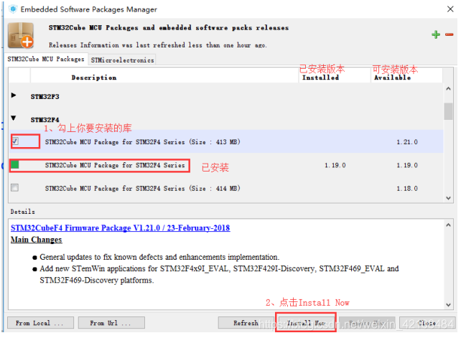Click the From Url... button

coord(111,323)
